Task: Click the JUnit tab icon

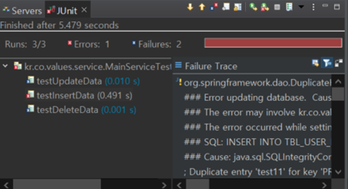Action: (51, 10)
